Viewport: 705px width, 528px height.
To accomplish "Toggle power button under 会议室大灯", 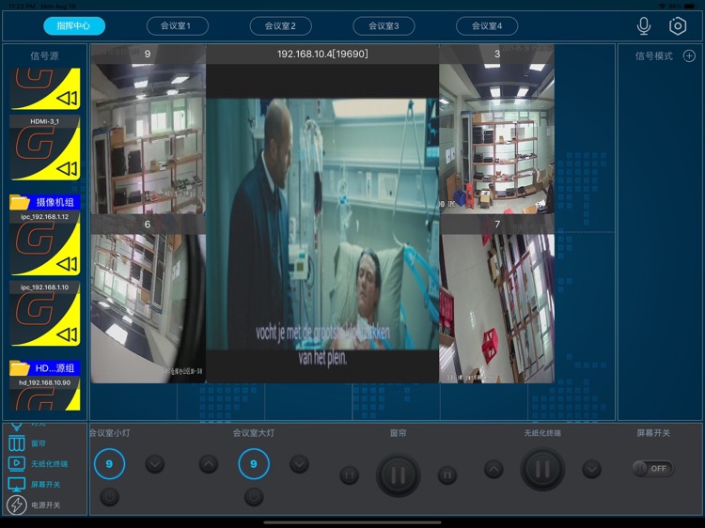I will pyautogui.click(x=254, y=497).
